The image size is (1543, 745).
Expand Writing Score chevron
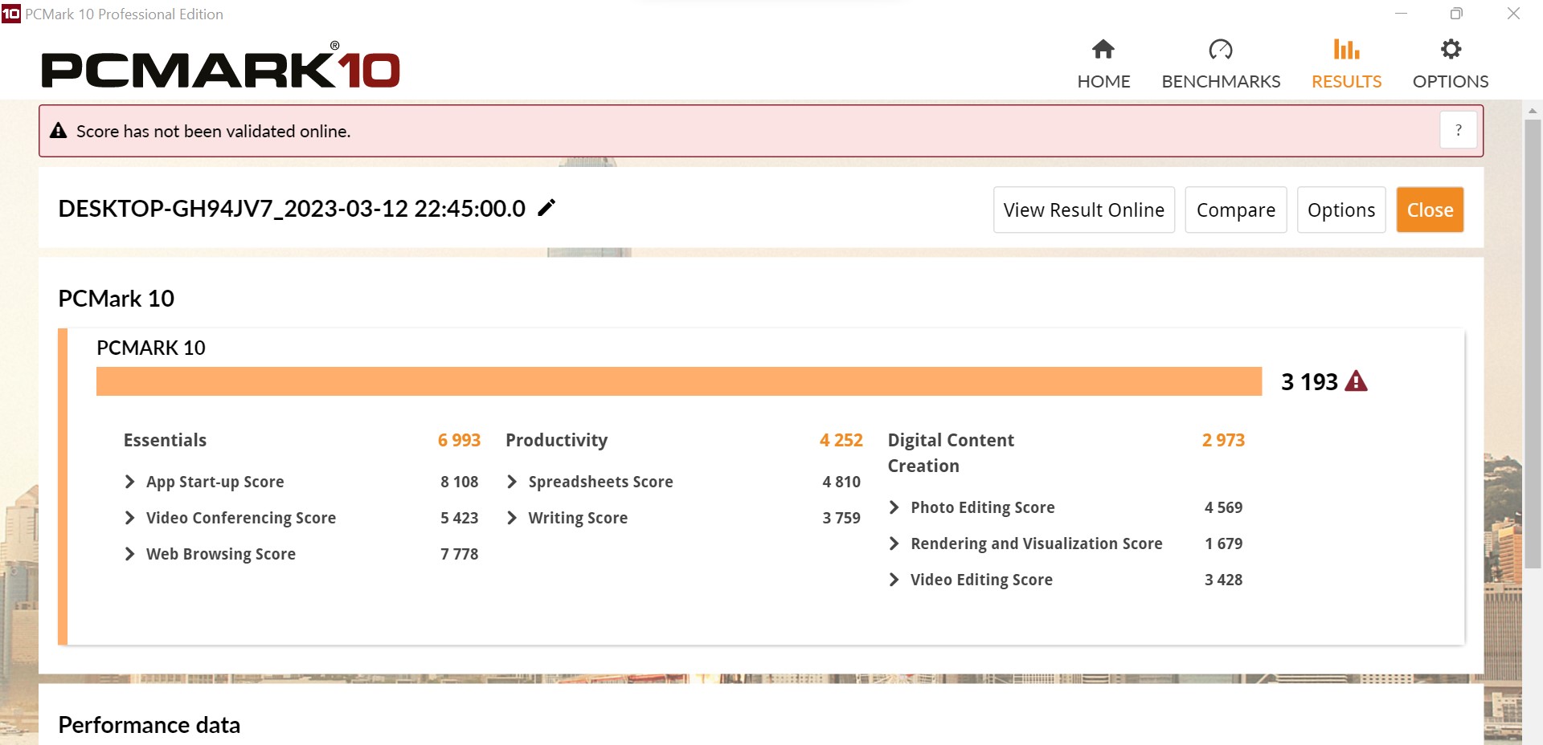pyautogui.click(x=512, y=518)
